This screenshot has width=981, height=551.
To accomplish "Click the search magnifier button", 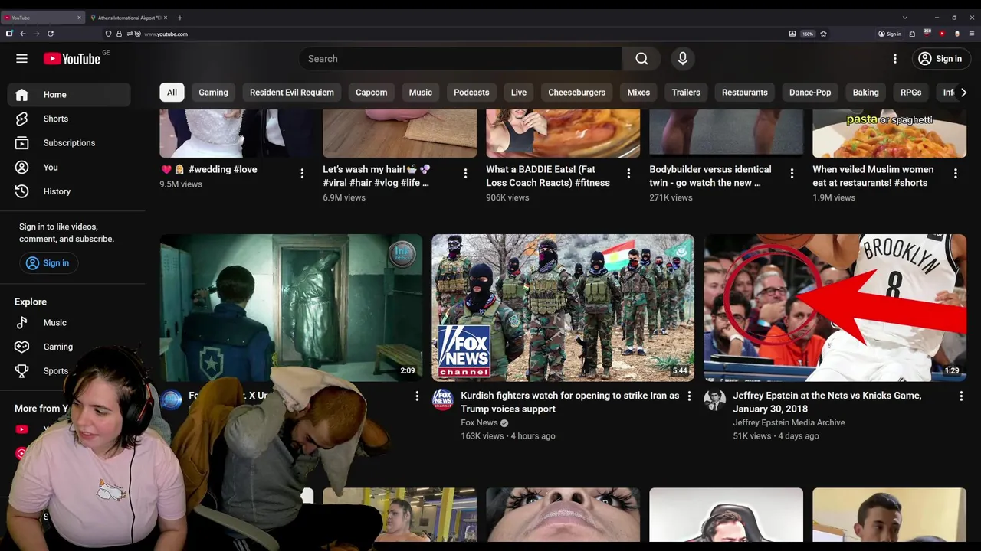I will (641, 59).
